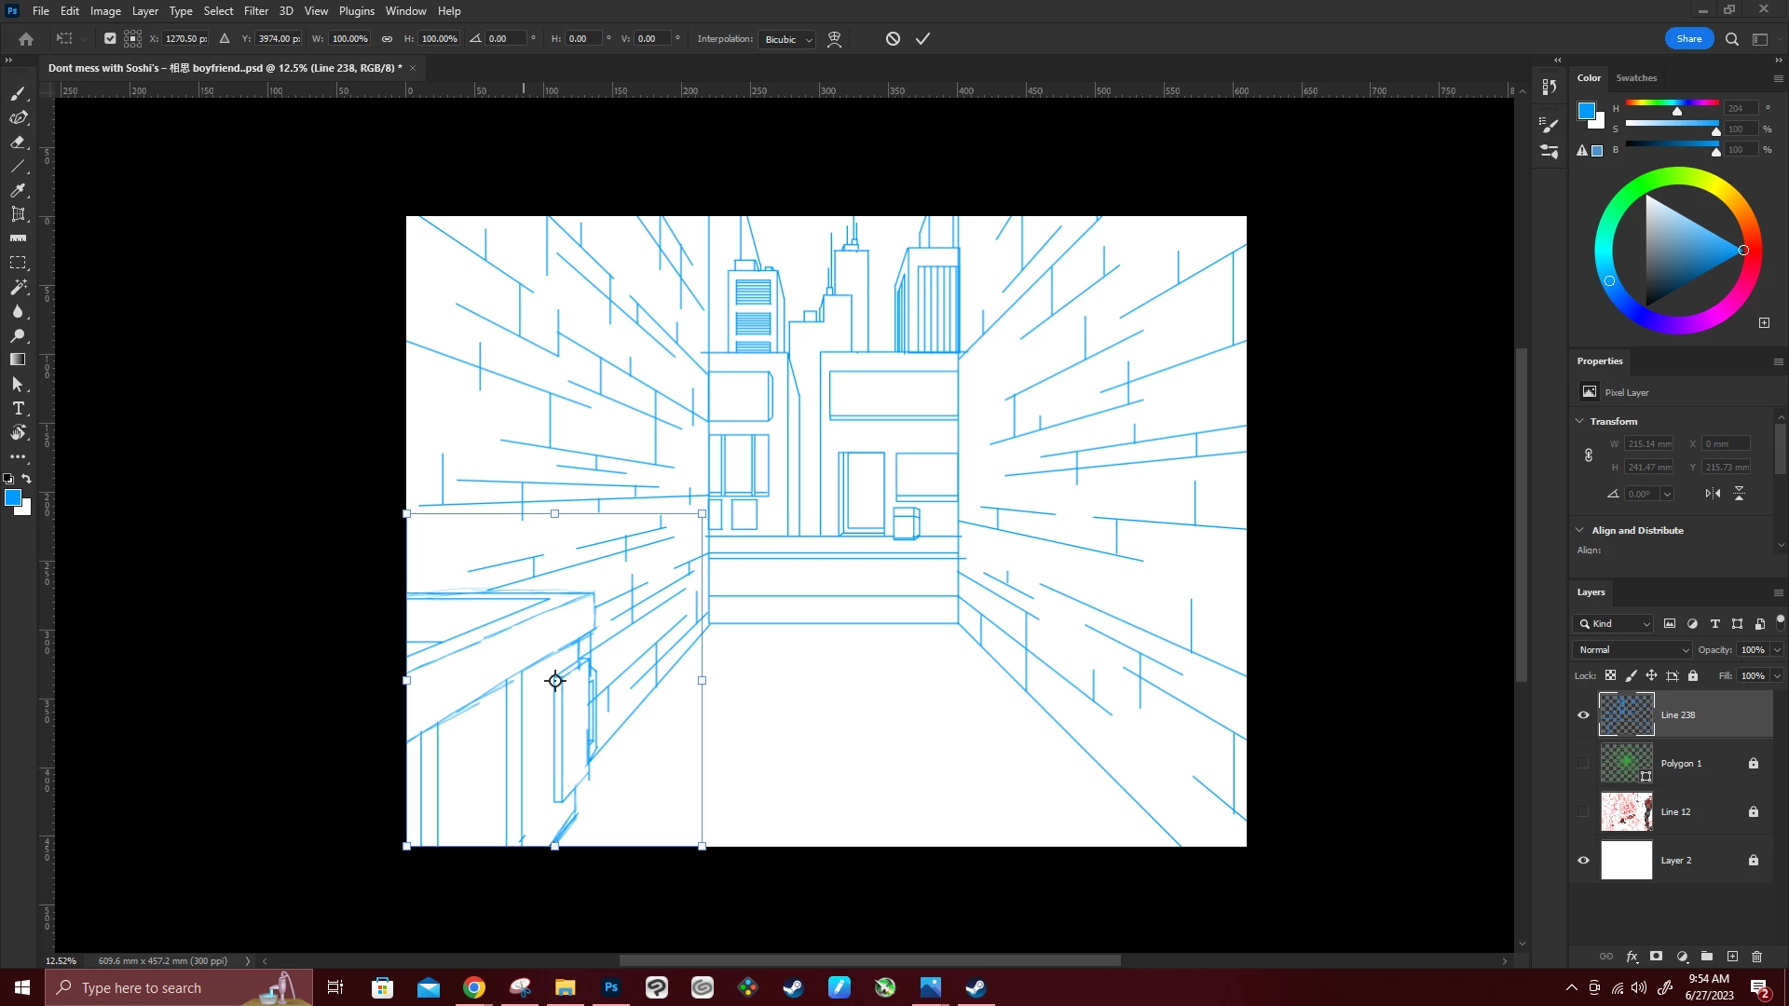Screen dimensions: 1789x1006
Task: Cancel the transform with the circle-slash icon
Action: pyautogui.click(x=893, y=39)
